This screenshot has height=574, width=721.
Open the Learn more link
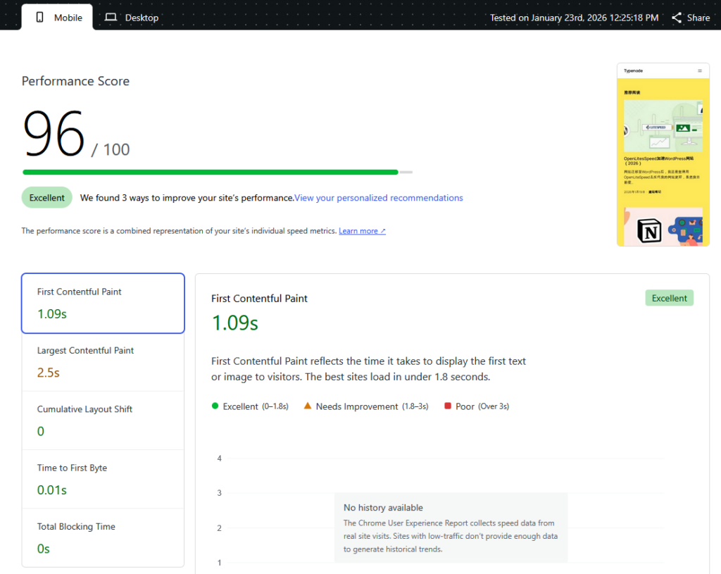362,231
